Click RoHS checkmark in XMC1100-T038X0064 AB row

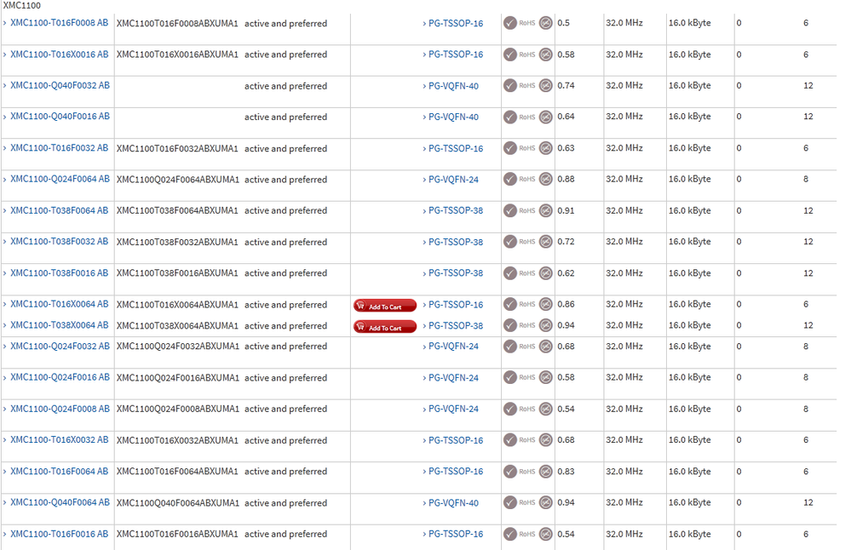click(x=510, y=325)
